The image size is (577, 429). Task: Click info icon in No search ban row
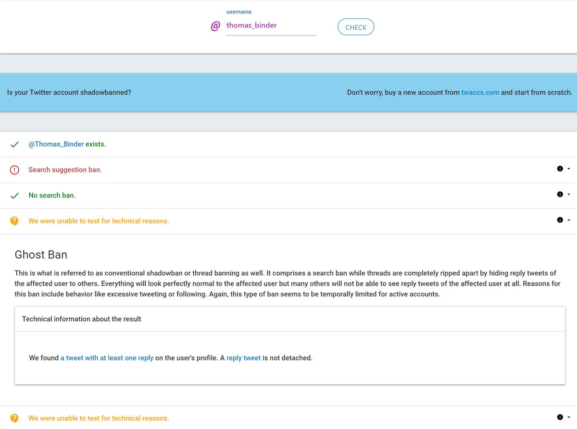[560, 195]
